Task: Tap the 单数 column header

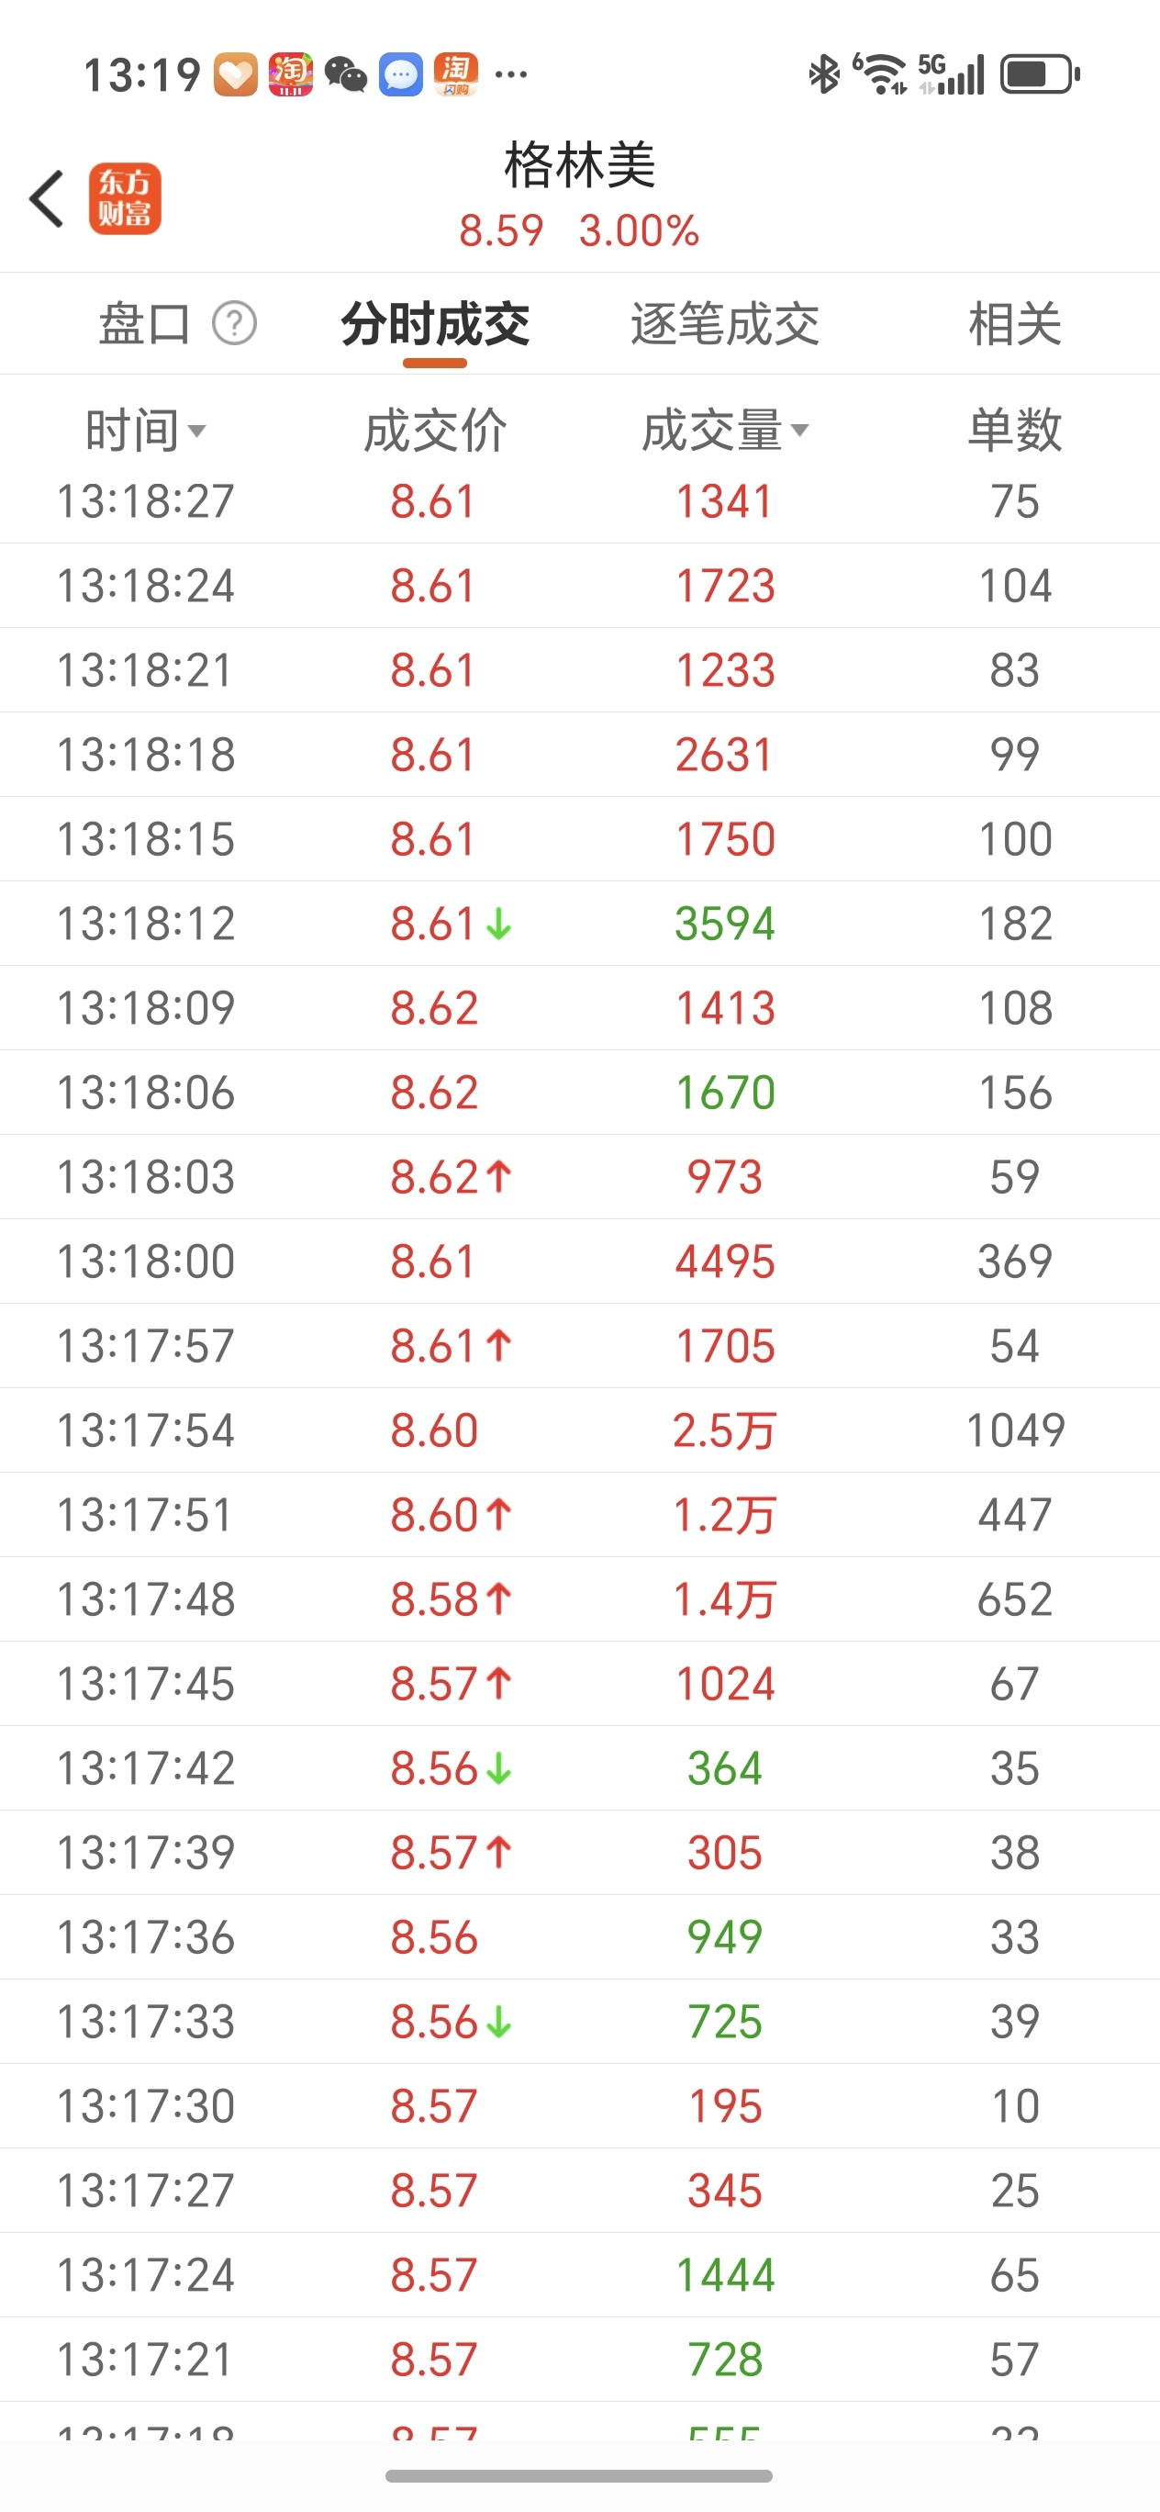Action: click(x=1014, y=430)
